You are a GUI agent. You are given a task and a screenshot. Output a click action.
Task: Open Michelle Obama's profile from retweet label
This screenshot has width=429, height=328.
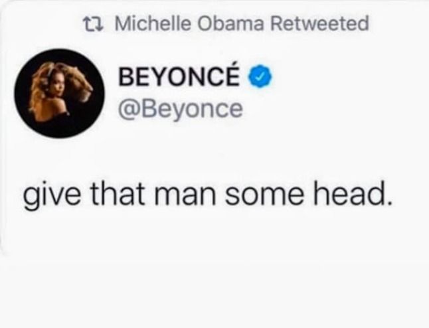(x=189, y=23)
